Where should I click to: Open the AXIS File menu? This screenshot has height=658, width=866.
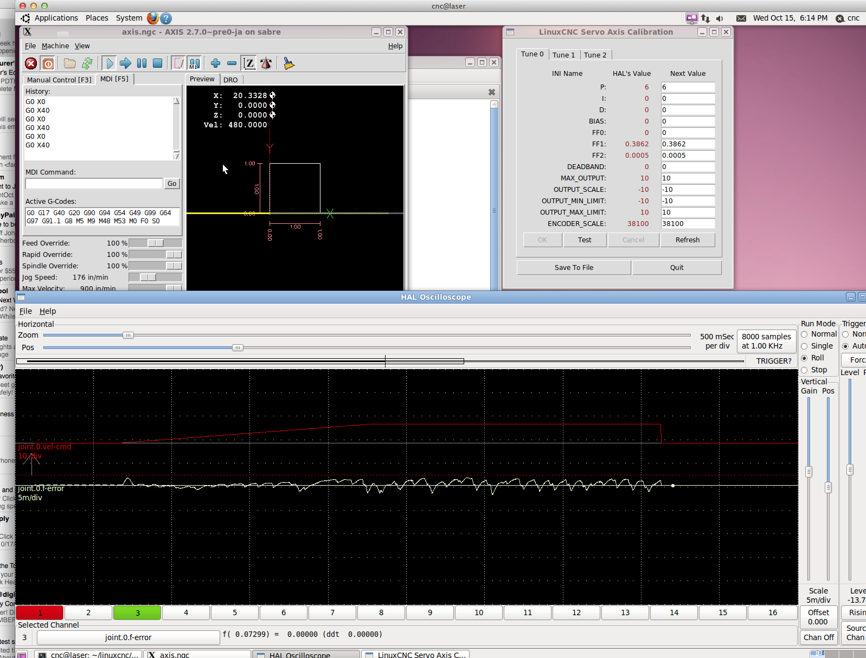(30, 46)
